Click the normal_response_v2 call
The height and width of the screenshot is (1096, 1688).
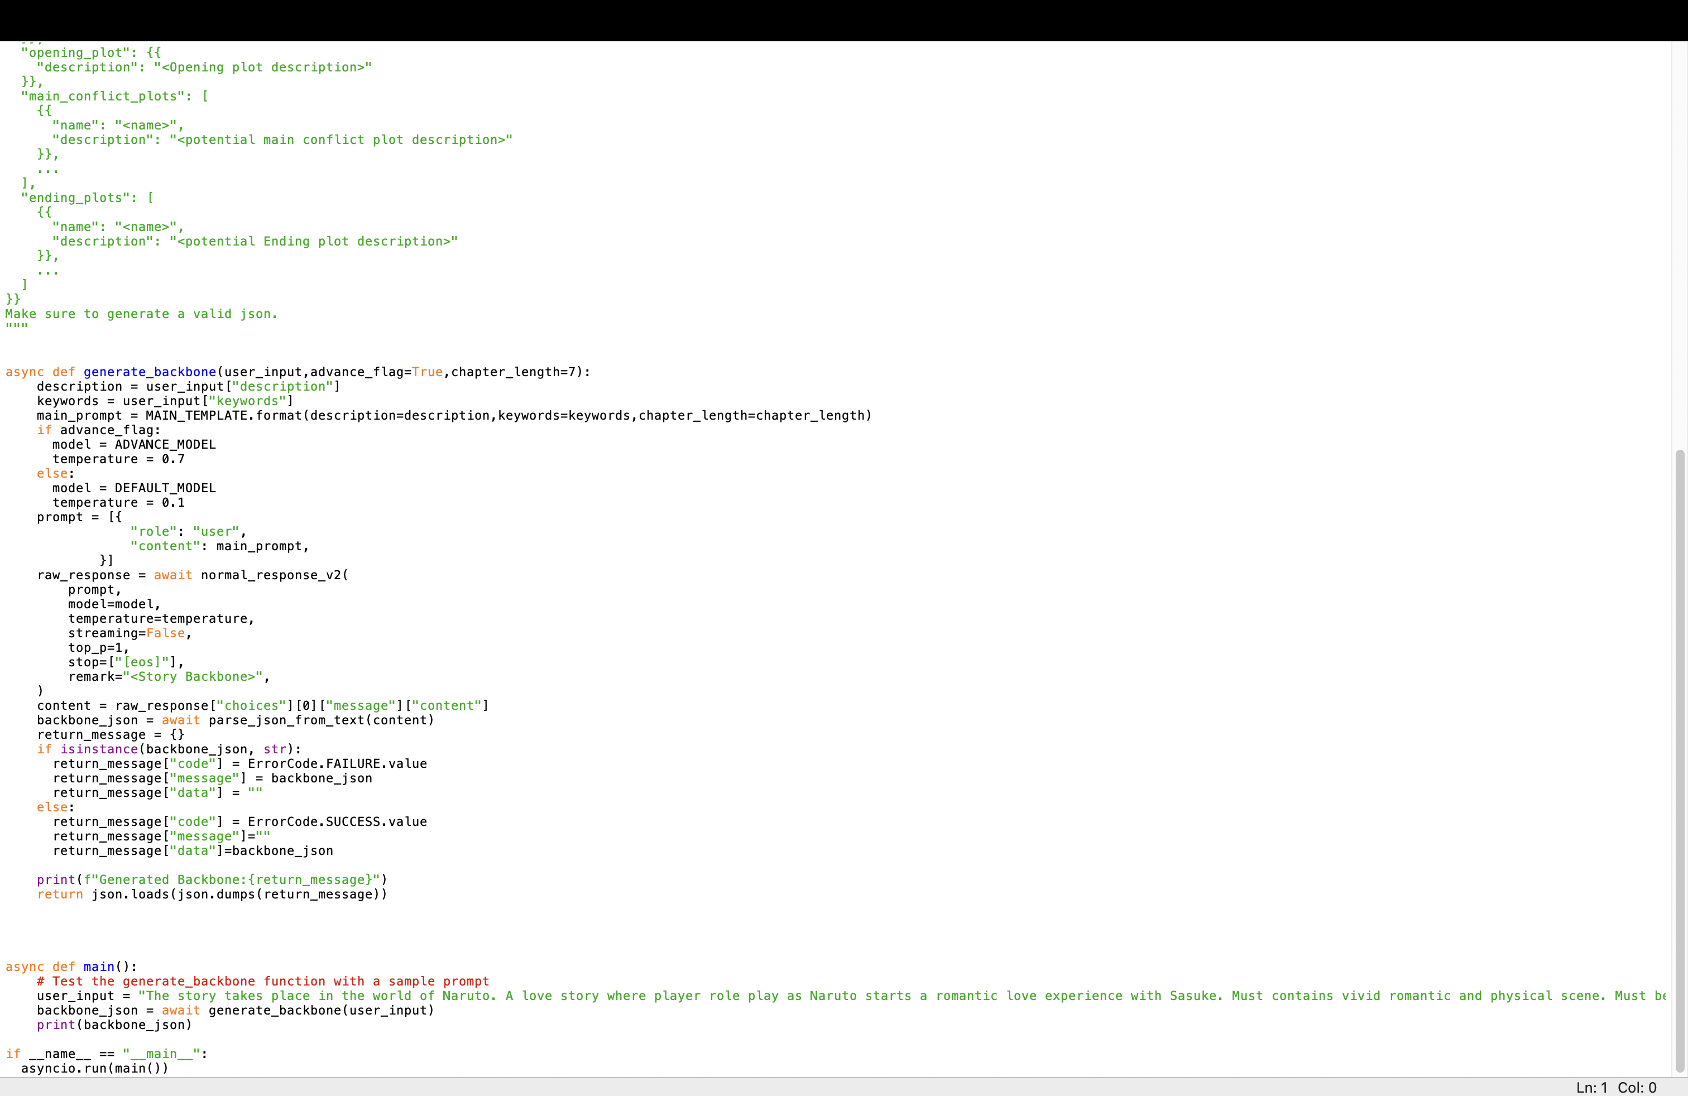click(x=275, y=575)
